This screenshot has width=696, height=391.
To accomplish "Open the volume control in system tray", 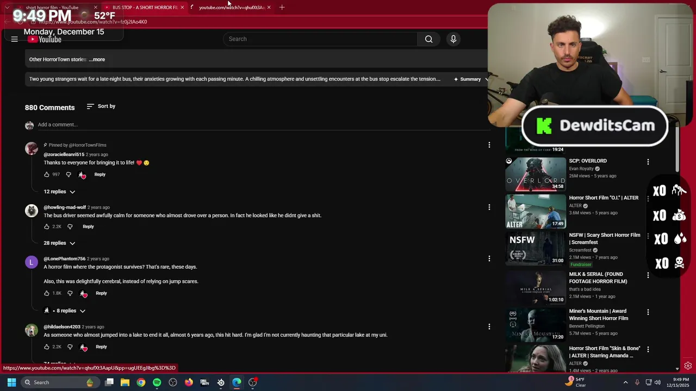I will 657,382.
